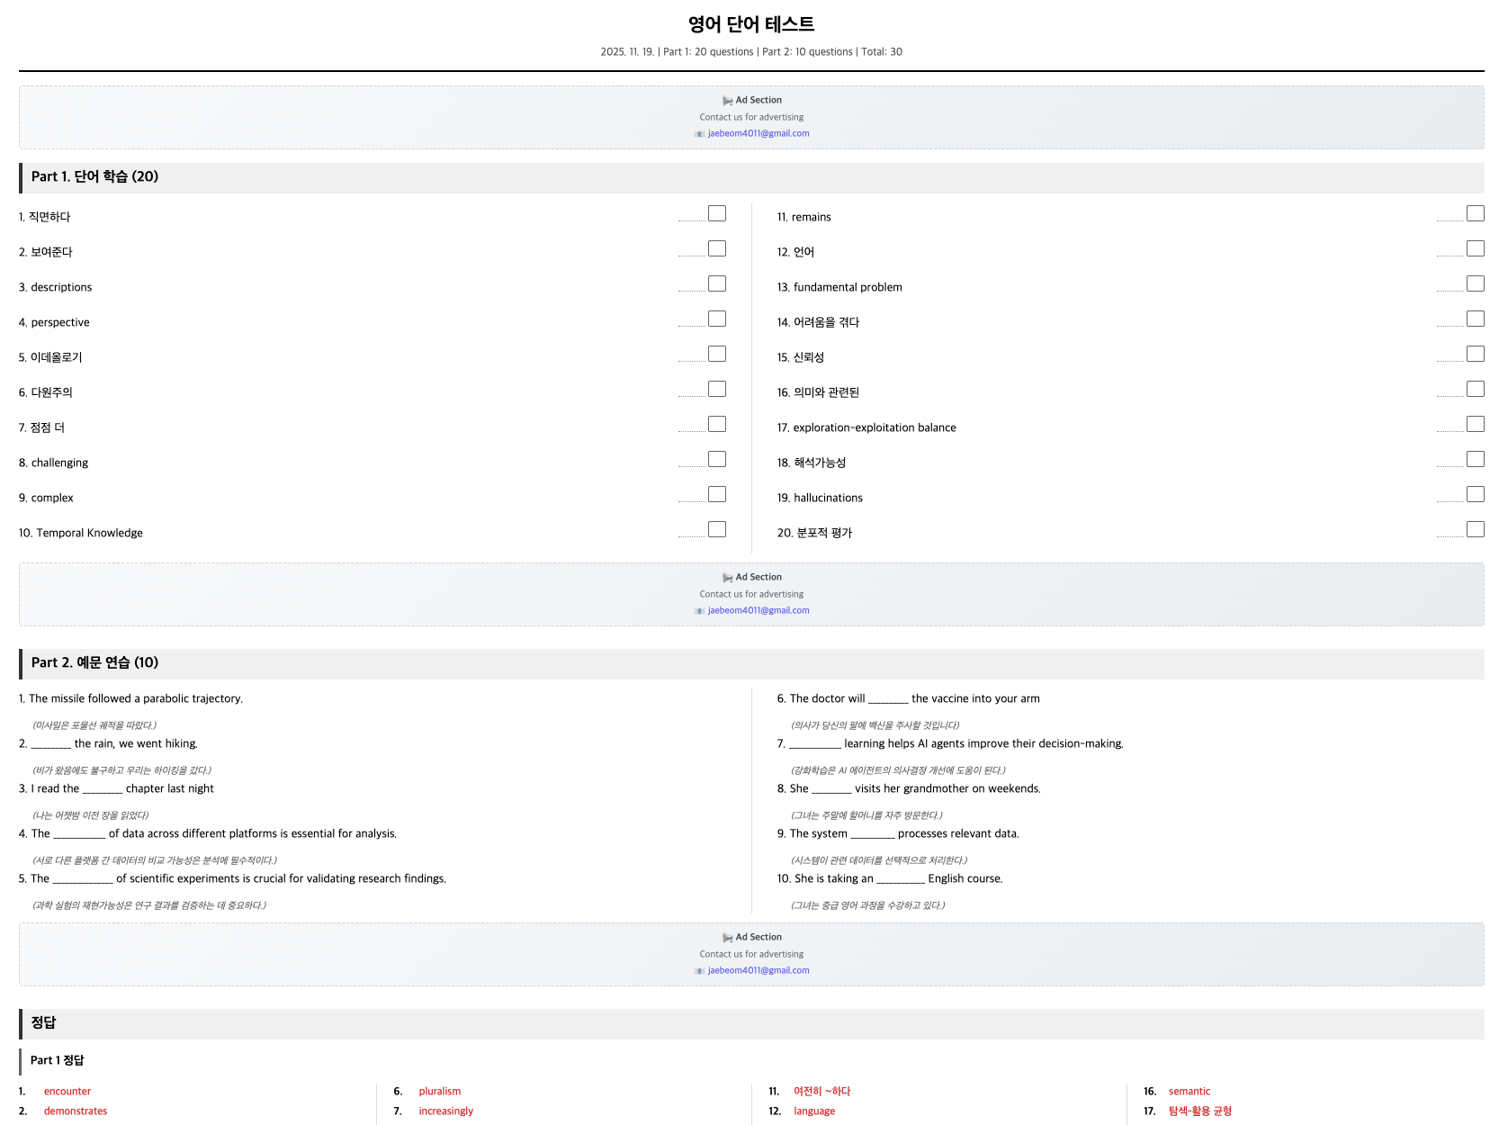Click the megaphone icon in top Ad Section

(727, 101)
